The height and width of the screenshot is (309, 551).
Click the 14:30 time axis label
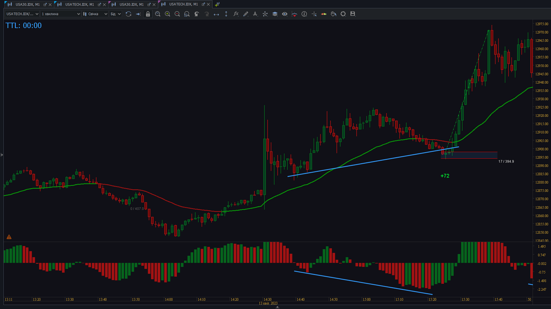267,300
